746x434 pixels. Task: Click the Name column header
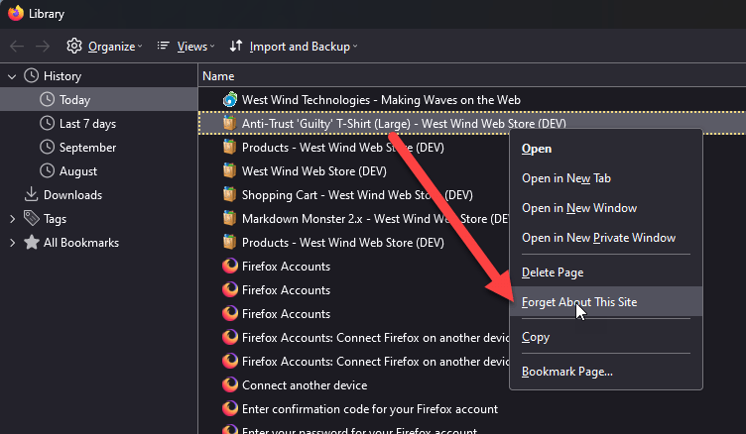(x=472, y=76)
